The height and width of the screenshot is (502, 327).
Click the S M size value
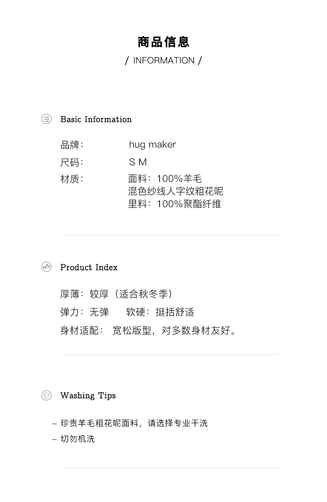tap(138, 162)
